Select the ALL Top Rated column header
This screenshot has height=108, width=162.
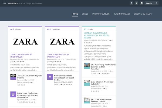tap(53, 29)
